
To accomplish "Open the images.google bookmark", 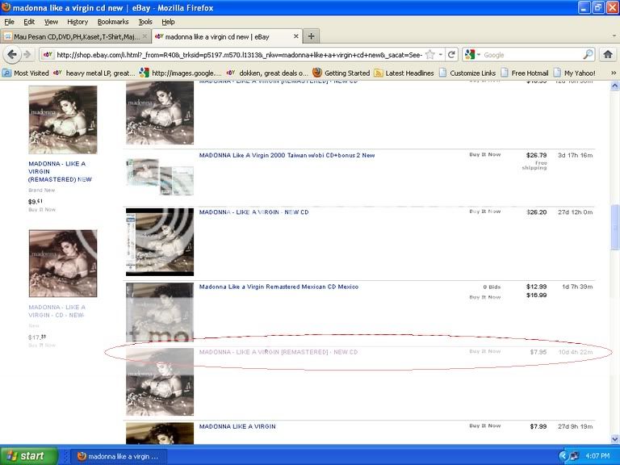I will (181, 73).
